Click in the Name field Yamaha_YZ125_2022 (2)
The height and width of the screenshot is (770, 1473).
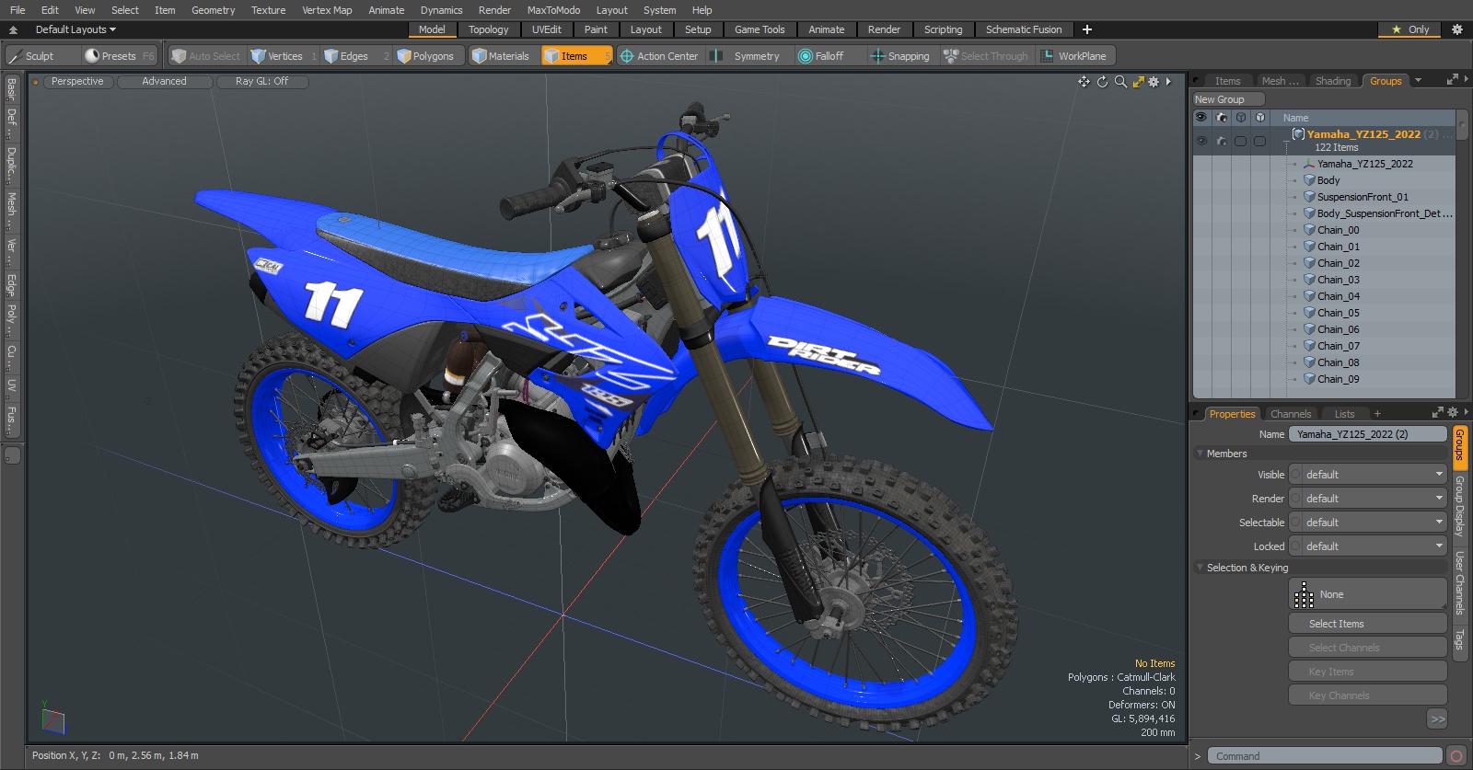point(1368,434)
